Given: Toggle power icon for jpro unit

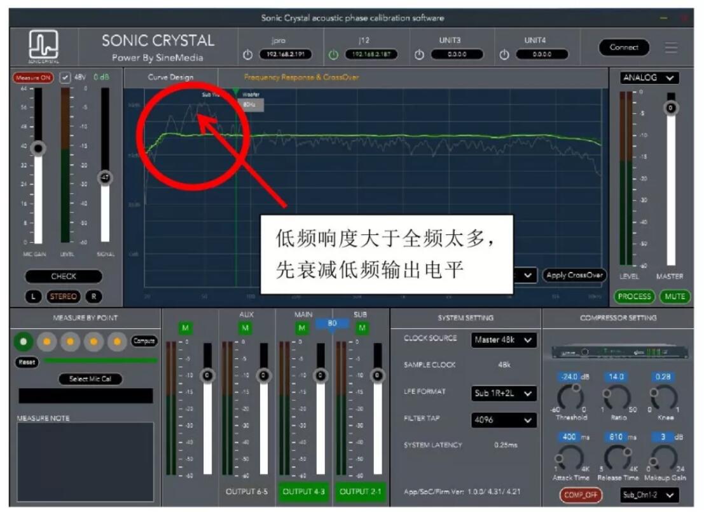Looking at the screenshot, I should coord(247,55).
